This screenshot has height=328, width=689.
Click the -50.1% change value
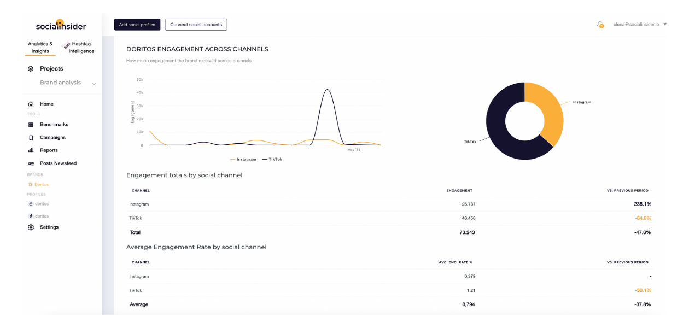[643, 290]
